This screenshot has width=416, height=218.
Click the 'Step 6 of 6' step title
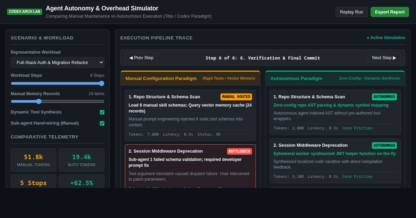point(263,58)
